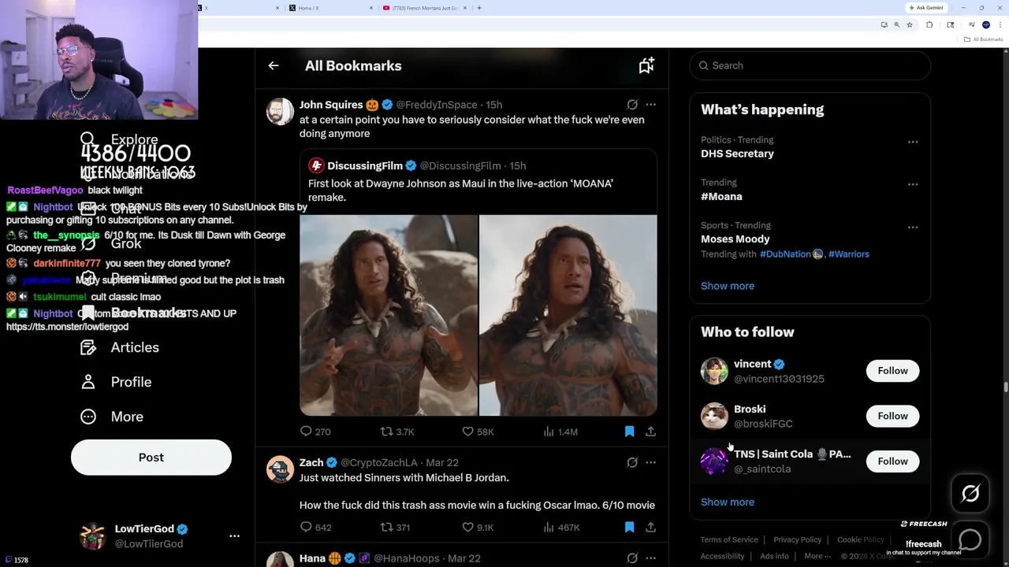This screenshot has width=1009, height=567.
Task: Like Zach's post with 9.1K likes
Action: click(x=478, y=528)
